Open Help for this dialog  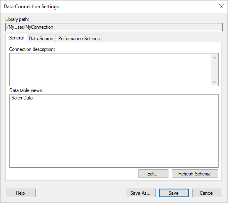click(x=21, y=193)
